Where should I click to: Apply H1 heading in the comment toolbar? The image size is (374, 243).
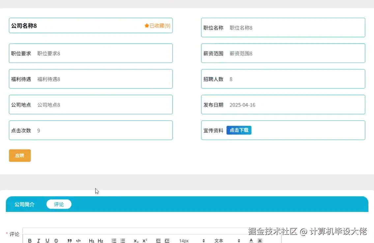tap(92, 240)
